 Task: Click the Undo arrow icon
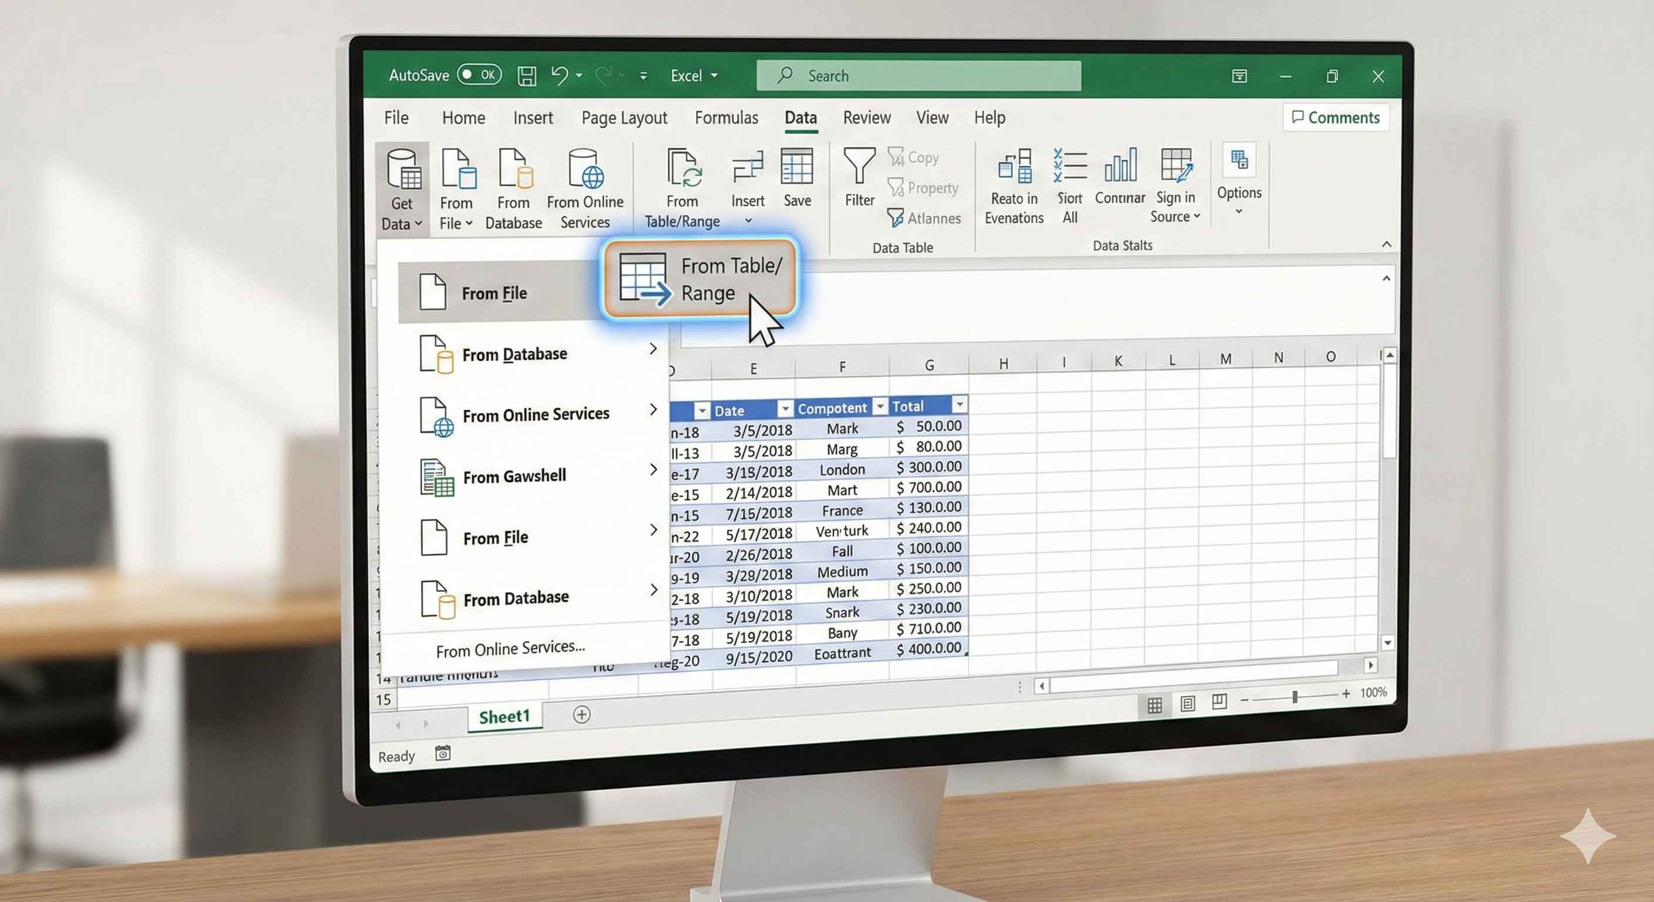(x=559, y=75)
